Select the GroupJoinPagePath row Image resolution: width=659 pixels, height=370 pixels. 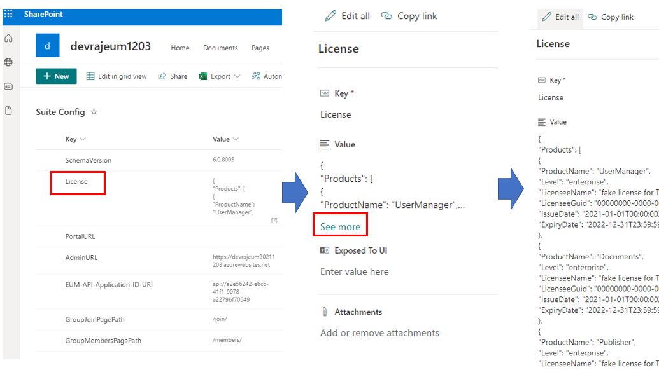click(x=159, y=319)
